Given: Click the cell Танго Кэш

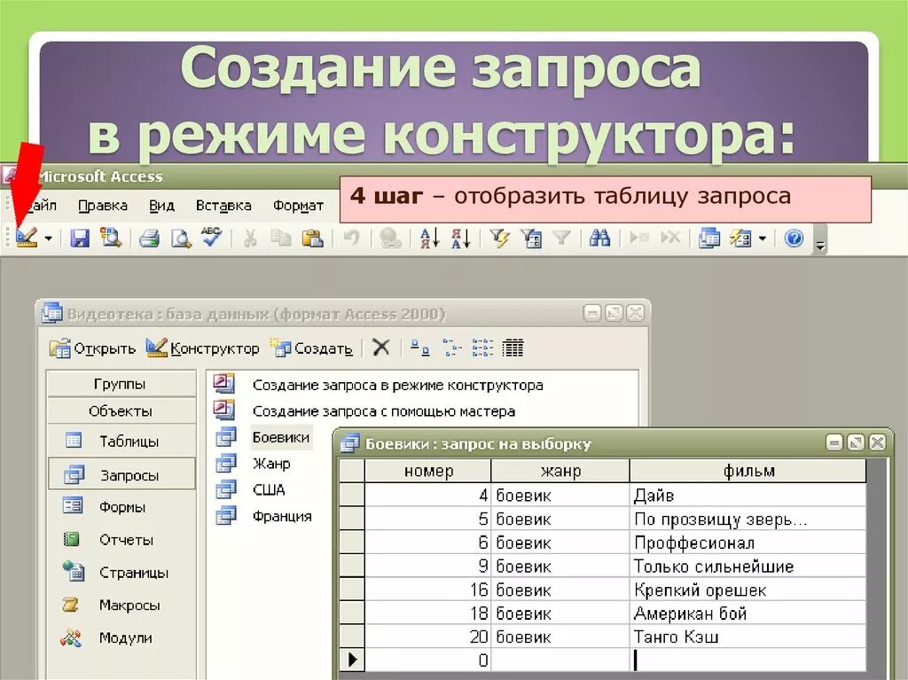Looking at the screenshot, I should click(748, 637).
